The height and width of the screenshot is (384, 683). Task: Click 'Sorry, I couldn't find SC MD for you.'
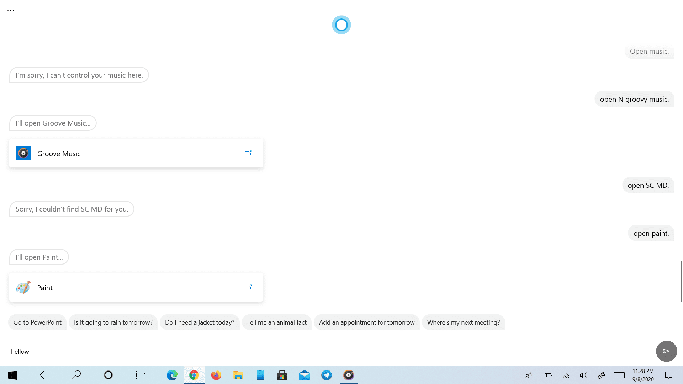coord(72,209)
